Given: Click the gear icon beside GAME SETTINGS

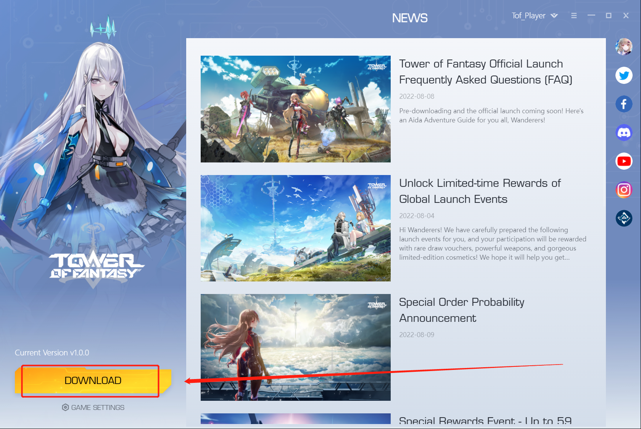Looking at the screenshot, I should point(65,407).
